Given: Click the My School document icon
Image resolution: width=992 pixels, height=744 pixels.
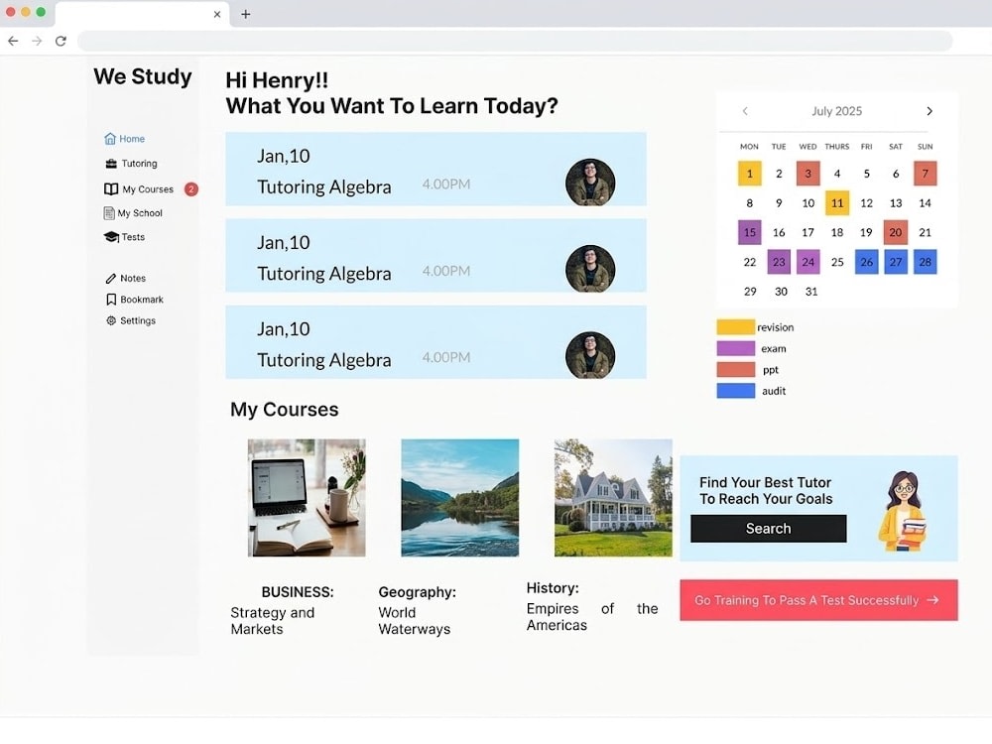Looking at the screenshot, I should [x=109, y=213].
